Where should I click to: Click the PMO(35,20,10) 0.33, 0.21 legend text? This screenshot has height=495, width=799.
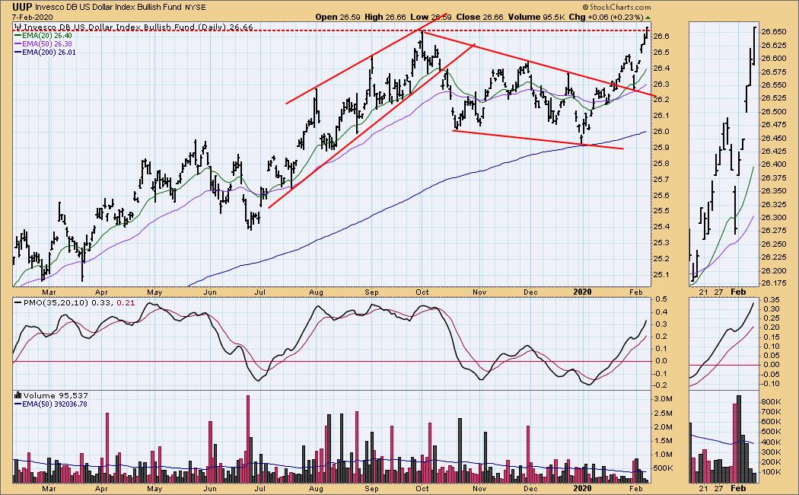[79, 303]
